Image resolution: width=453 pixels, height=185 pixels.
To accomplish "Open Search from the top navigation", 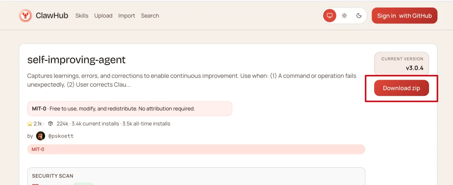I will pos(150,16).
